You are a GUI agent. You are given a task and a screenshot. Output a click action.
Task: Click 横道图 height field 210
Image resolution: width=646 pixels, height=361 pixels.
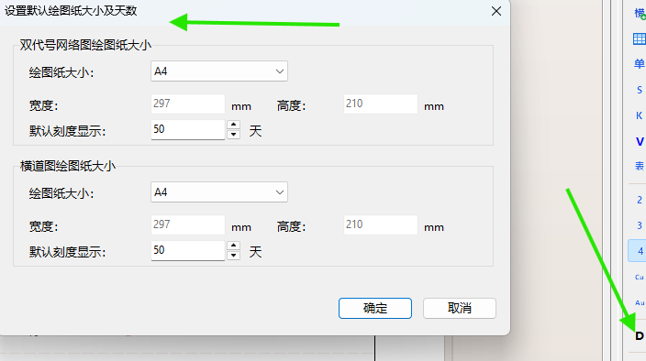(381, 224)
